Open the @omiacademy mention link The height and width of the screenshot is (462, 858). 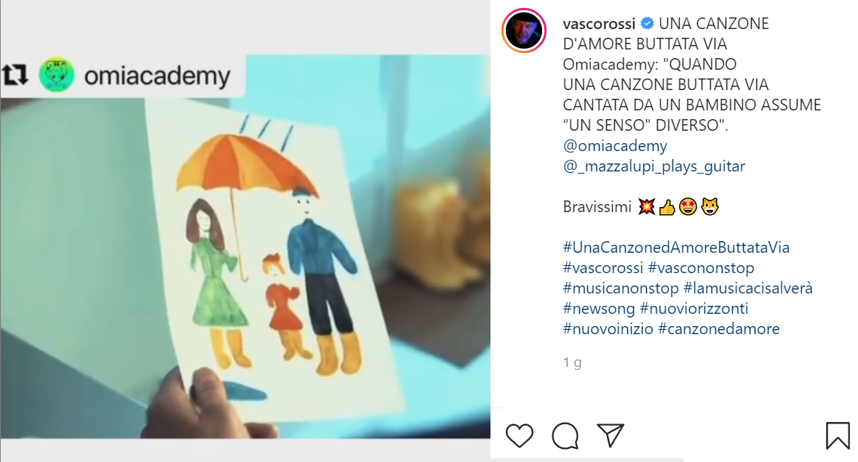pos(615,146)
